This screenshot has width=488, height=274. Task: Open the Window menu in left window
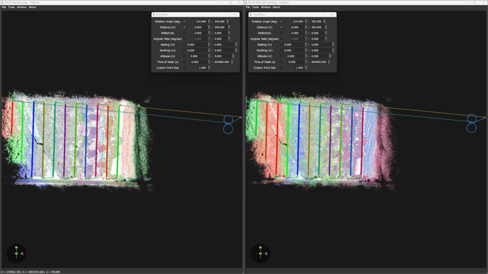tap(21, 7)
